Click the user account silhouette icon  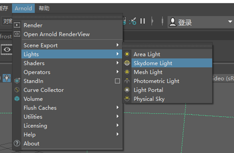173,22
